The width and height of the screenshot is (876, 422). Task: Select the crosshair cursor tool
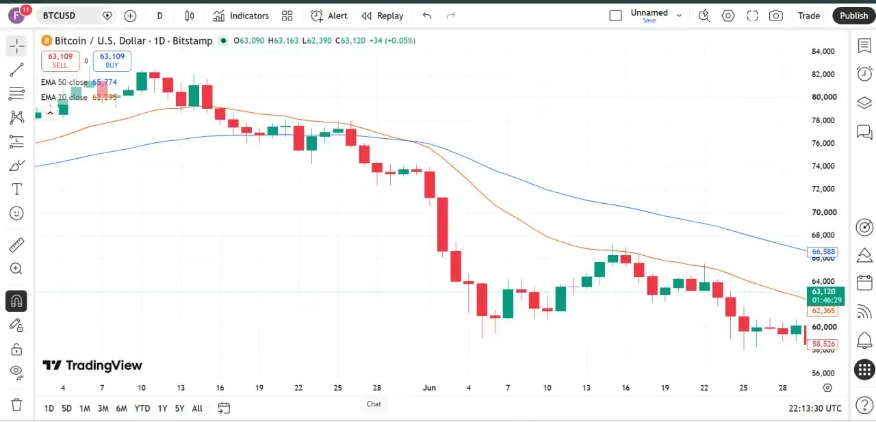pos(17,46)
